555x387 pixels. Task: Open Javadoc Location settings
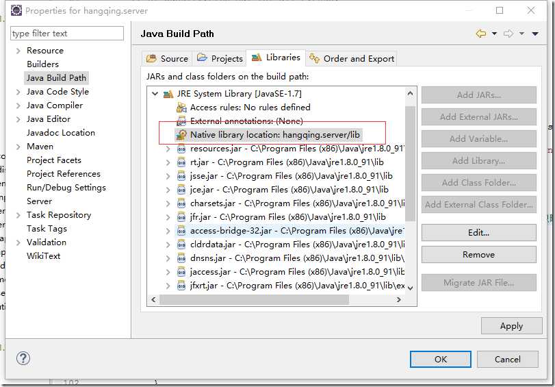pos(61,133)
